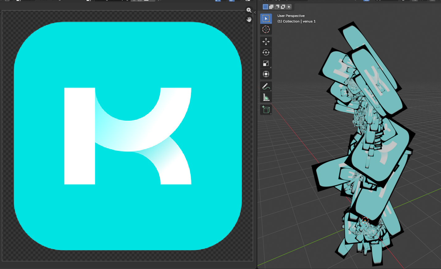Choose the Add Cube tool

click(x=266, y=110)
